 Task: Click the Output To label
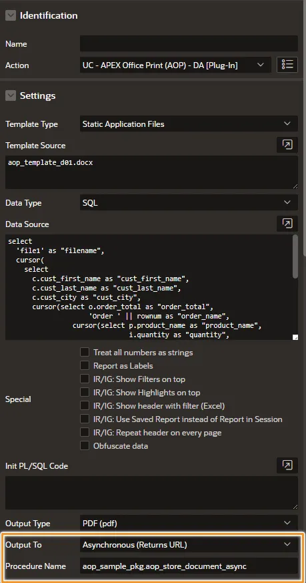click(23, 545)
